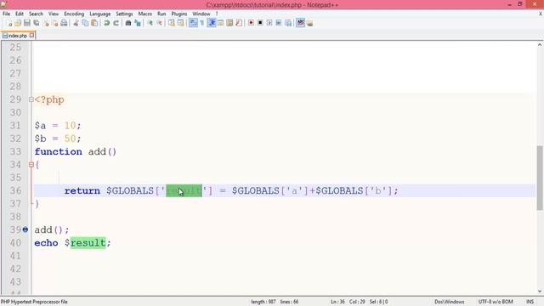Toggle Word Wrap in the toolbar
This screenshot has height=306, width=544.
click(x=193, y=23)
